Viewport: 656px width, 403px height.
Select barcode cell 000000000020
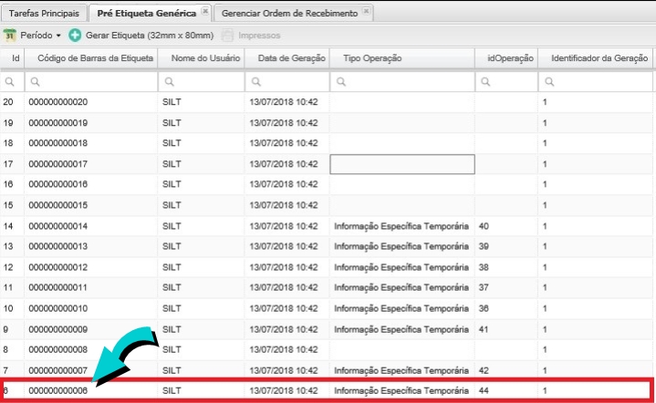[x=58, y=102]
